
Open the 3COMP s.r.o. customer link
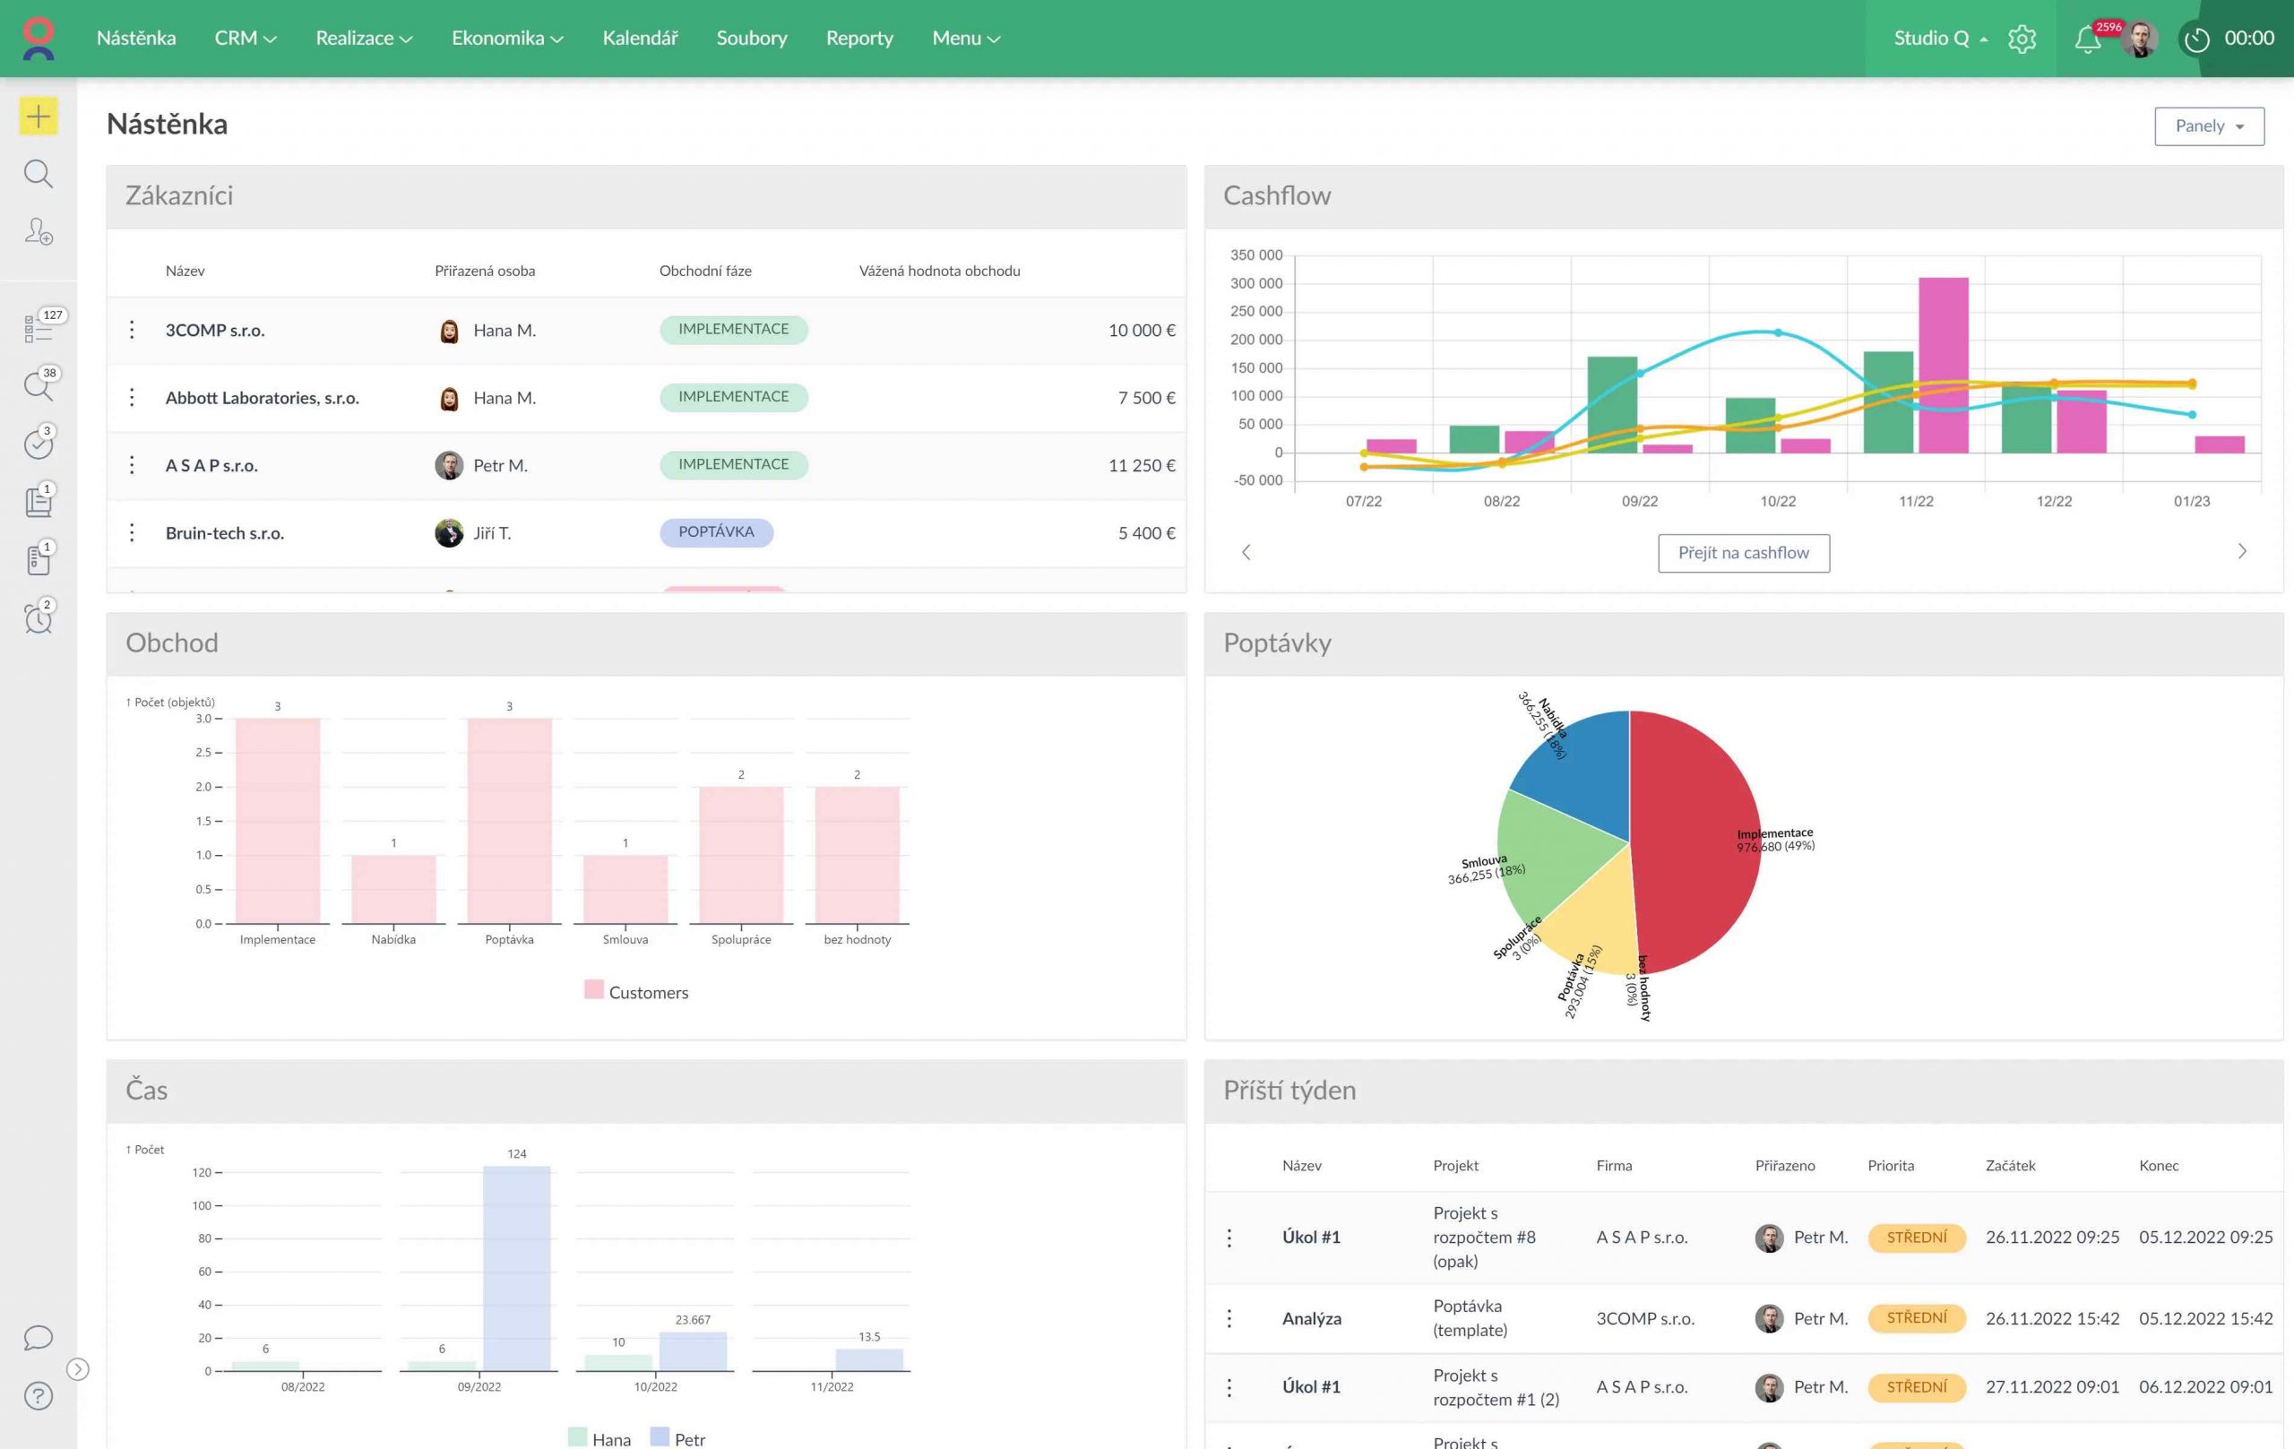pos(214,330)
